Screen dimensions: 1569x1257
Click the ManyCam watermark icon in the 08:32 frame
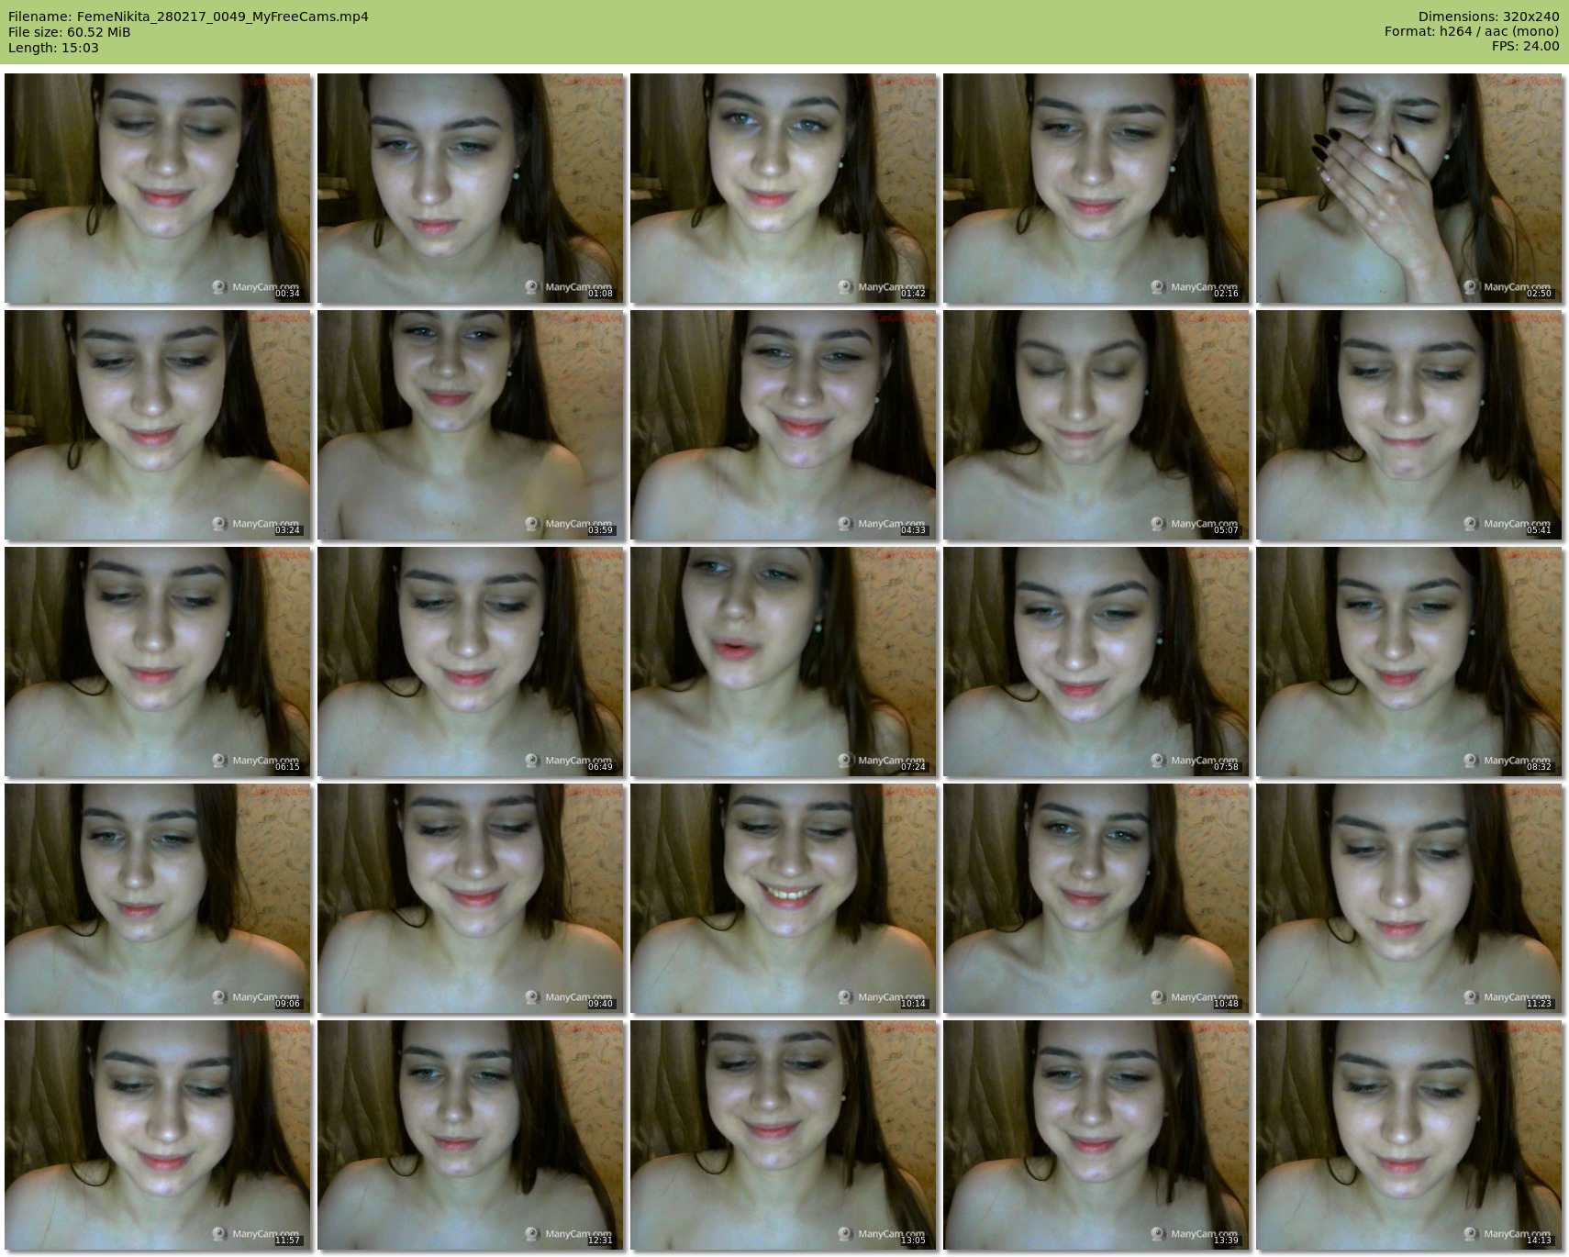coord(1471,761)
